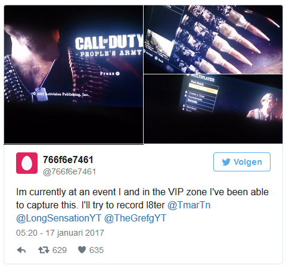Click the retweet icon
The width and height of the screenshot is (292, 275).
pos(44,250)
